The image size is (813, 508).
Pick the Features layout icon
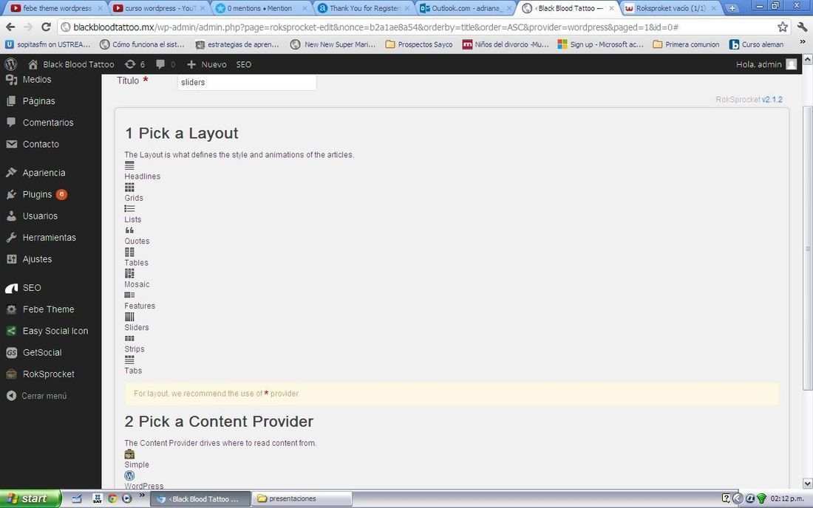(129, 295)
